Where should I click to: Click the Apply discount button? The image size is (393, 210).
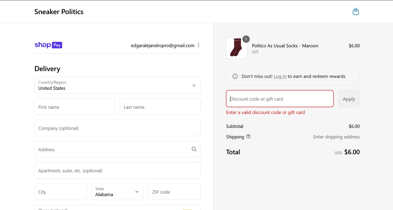point(349,99)
